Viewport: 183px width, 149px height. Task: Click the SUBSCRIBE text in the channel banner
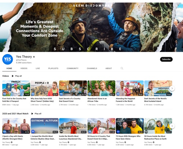coord(87,49)
